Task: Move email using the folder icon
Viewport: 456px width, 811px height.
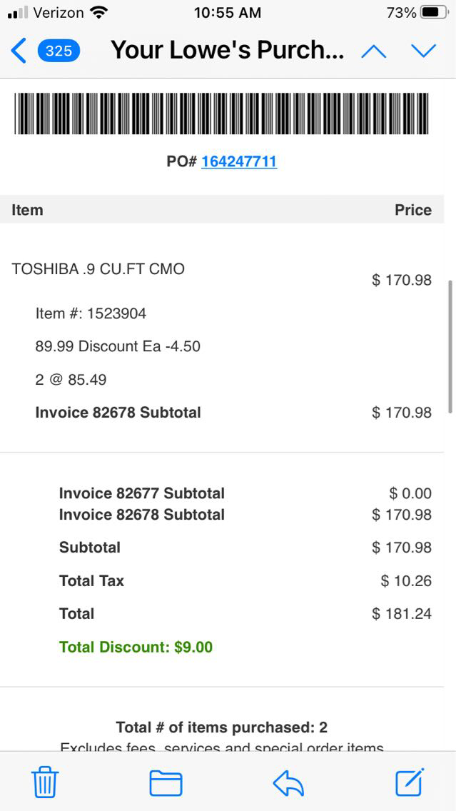Action: click(166, 782)
